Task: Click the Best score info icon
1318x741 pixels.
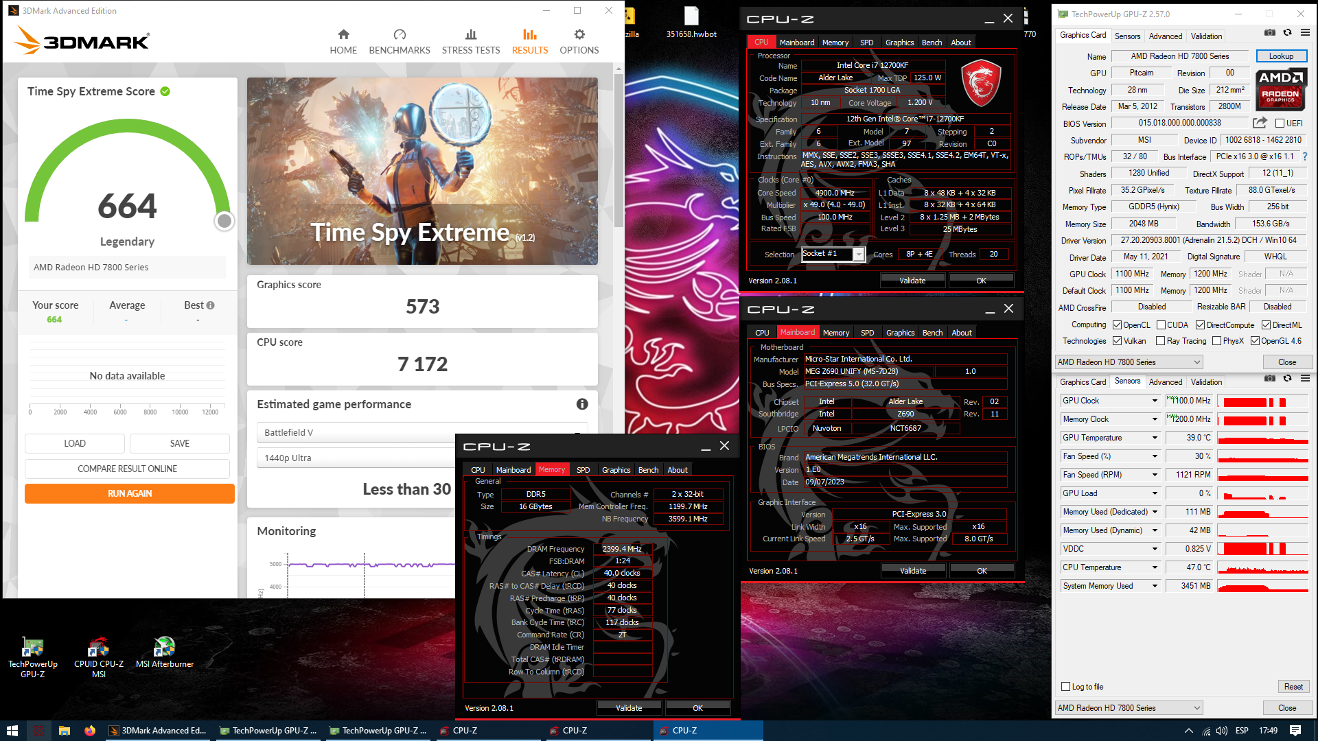Action: (x=211, y=305)
